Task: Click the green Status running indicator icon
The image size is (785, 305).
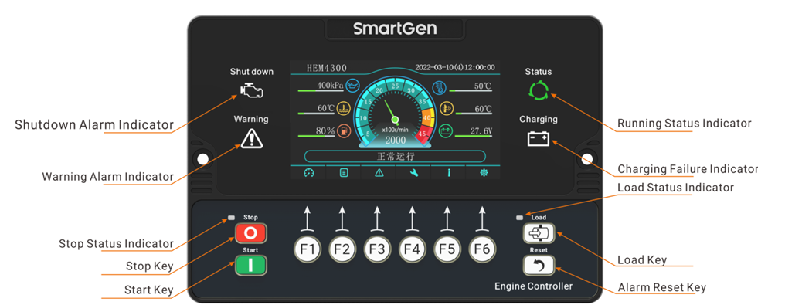Action: [539, 91]
